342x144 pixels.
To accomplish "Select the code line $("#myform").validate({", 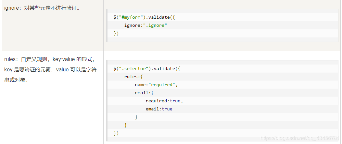I will (144, 17).
